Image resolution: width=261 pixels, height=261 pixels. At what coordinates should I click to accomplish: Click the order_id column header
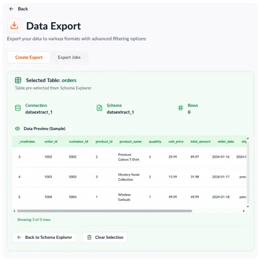coord(51,142)
